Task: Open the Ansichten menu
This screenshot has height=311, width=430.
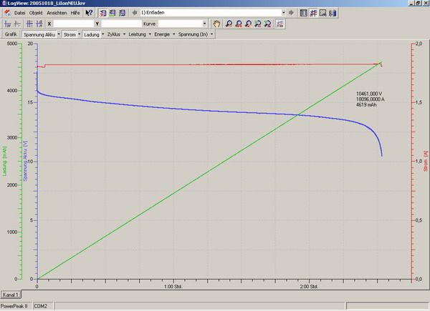Action: coord(57,13)
